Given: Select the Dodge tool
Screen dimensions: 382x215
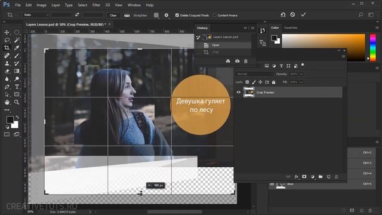Looking at the screenshot, I should click(17, 79).
